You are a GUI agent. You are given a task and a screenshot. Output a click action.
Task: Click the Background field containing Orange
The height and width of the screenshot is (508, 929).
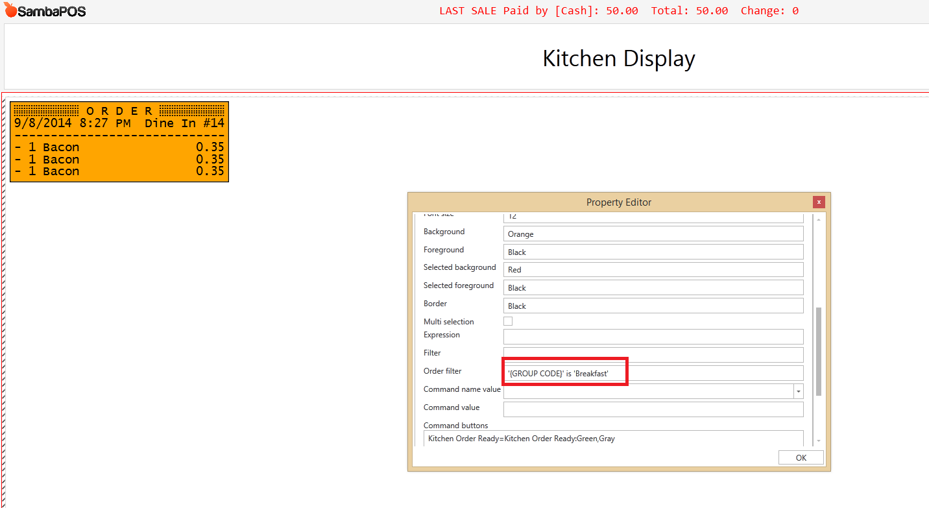[x=653, y=234]
